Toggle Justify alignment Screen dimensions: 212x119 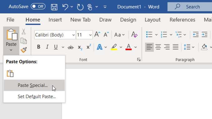pyautogui.click(x=176, y=47)
